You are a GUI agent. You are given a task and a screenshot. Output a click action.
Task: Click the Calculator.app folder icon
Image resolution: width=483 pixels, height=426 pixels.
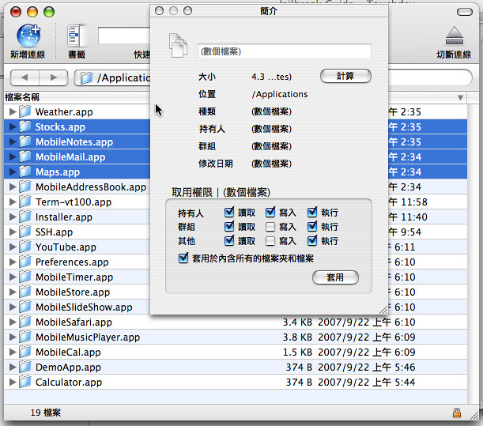[x=25, y=383]
